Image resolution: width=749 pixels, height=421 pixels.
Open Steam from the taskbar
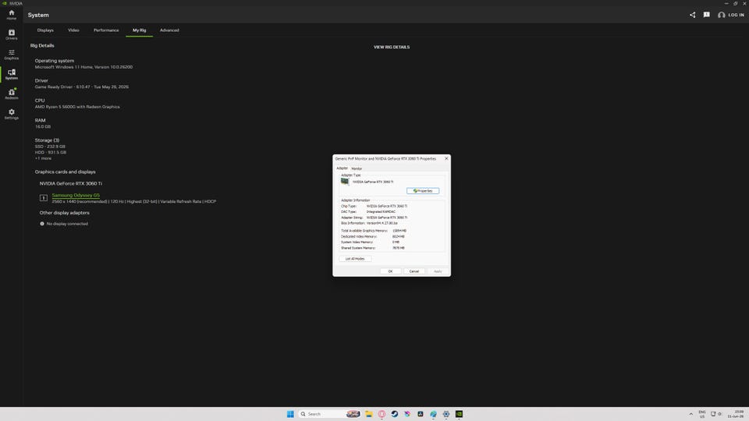395,414
